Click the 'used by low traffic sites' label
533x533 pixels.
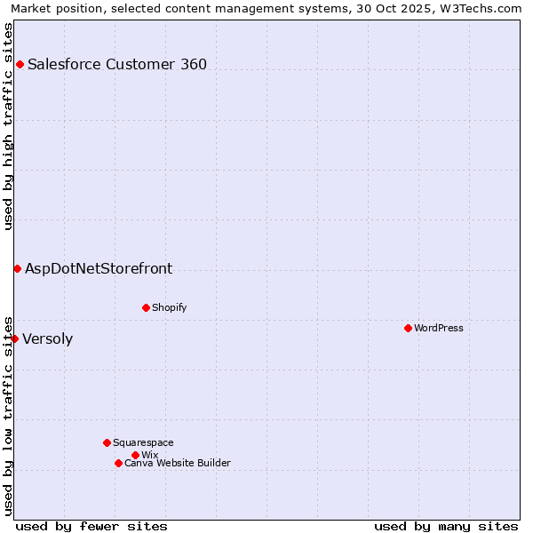(x=8, y=416)
